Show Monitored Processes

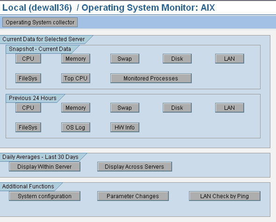(151, 78)
